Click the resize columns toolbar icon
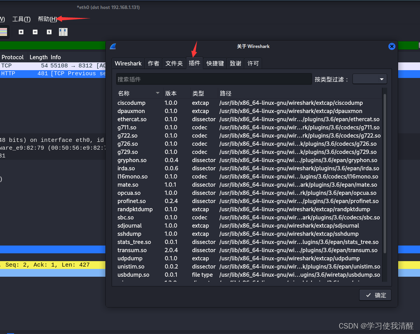The height and width of the screenshot is (334, 420). tap(63, 32)
